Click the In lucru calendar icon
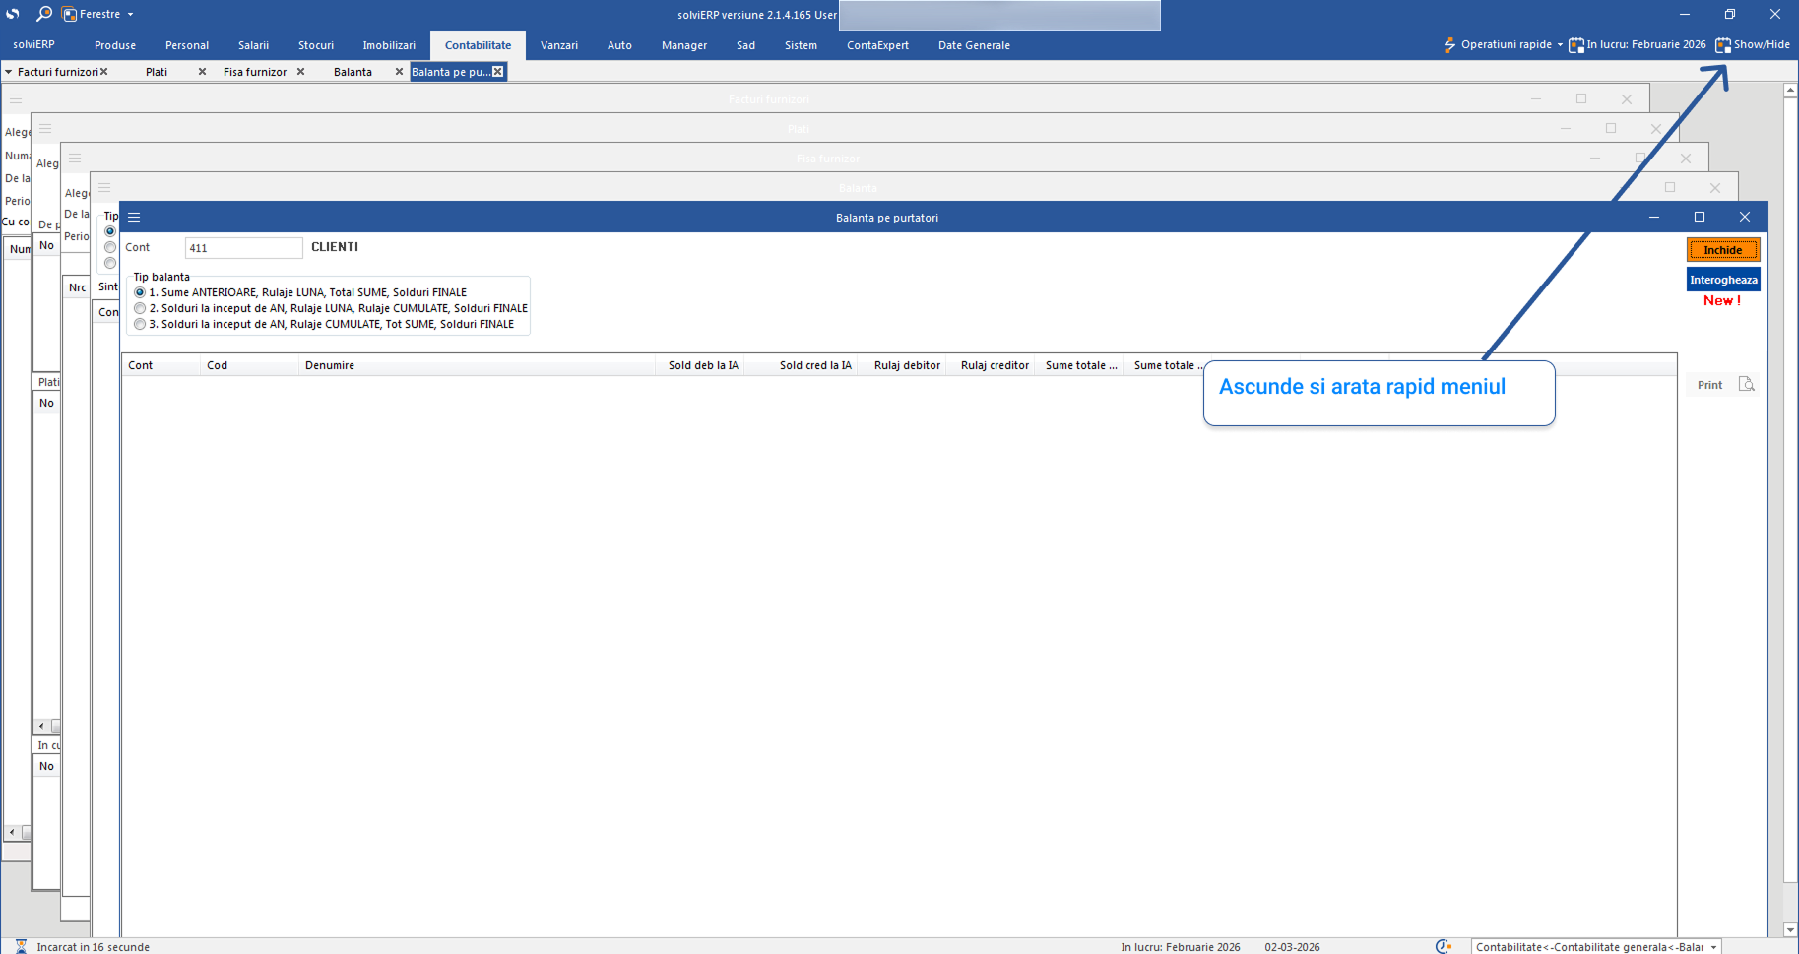 point(1576,45)
